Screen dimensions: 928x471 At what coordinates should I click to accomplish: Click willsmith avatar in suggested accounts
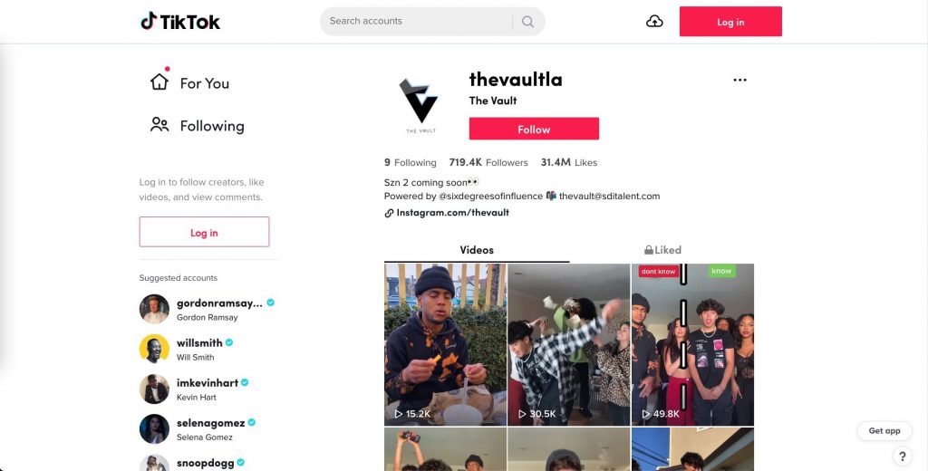click(154, 349)
